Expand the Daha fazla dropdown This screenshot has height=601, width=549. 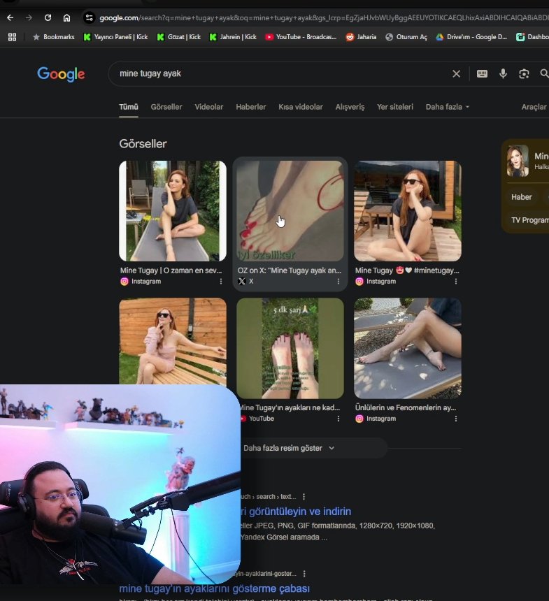448,107
